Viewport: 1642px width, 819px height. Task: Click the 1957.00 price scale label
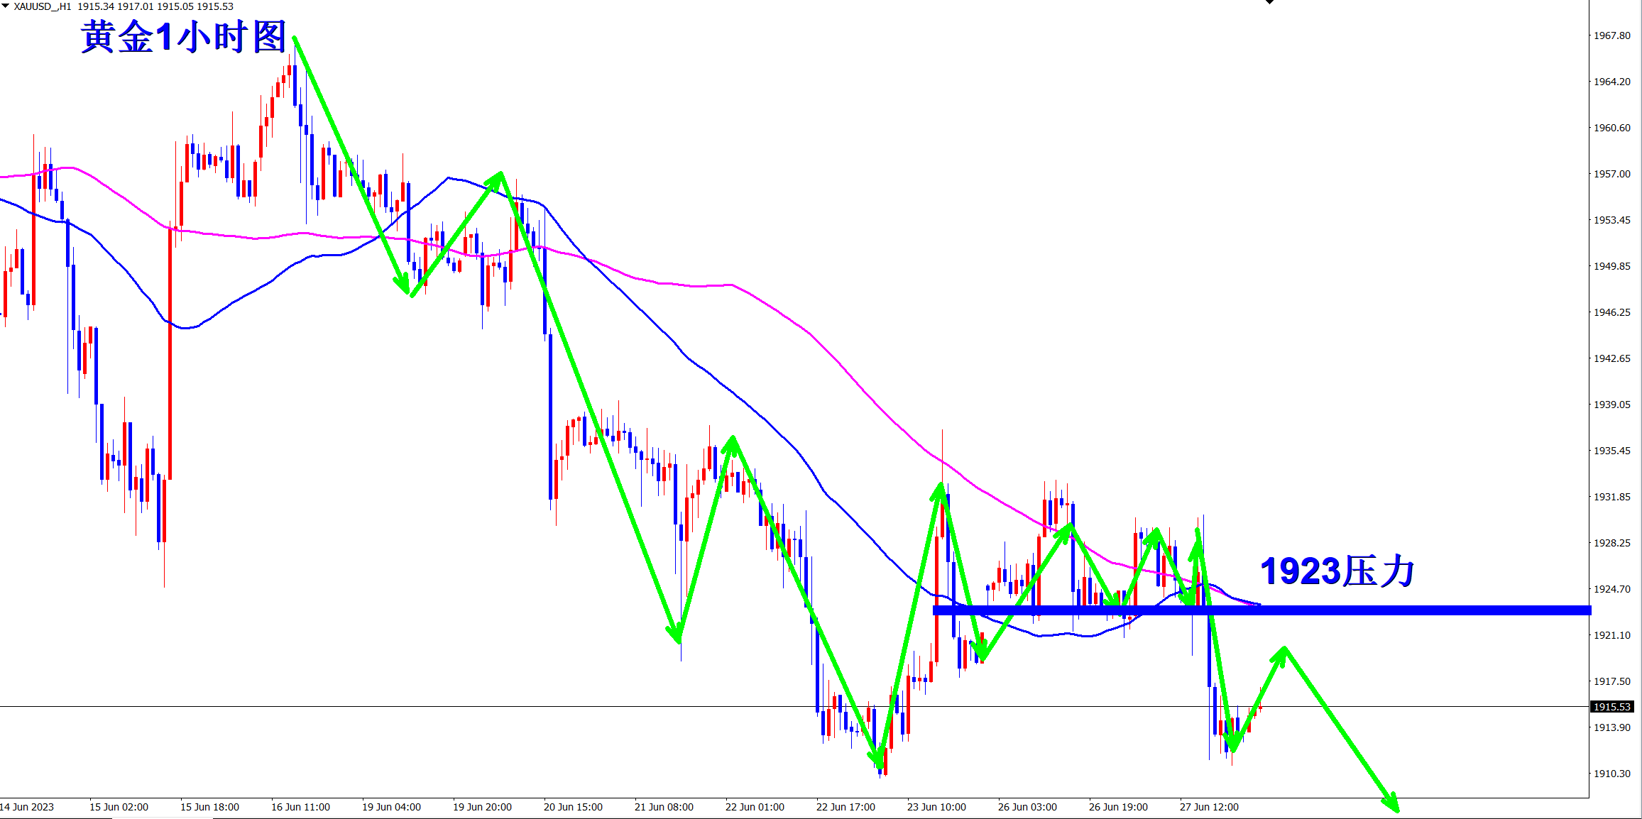coord(1611,174)
